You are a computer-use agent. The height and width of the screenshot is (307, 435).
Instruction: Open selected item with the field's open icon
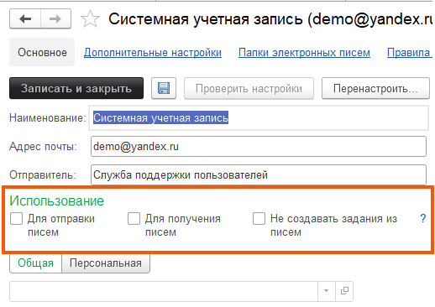[x=344, y=291]
